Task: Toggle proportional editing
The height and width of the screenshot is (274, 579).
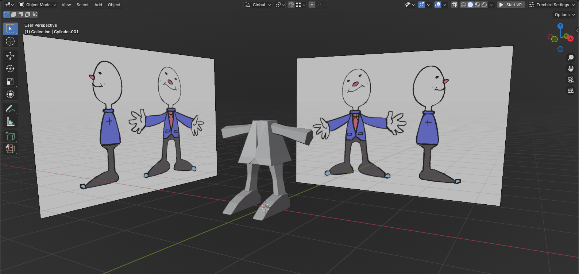Action: pyautogui.click(x=312, y=5)
